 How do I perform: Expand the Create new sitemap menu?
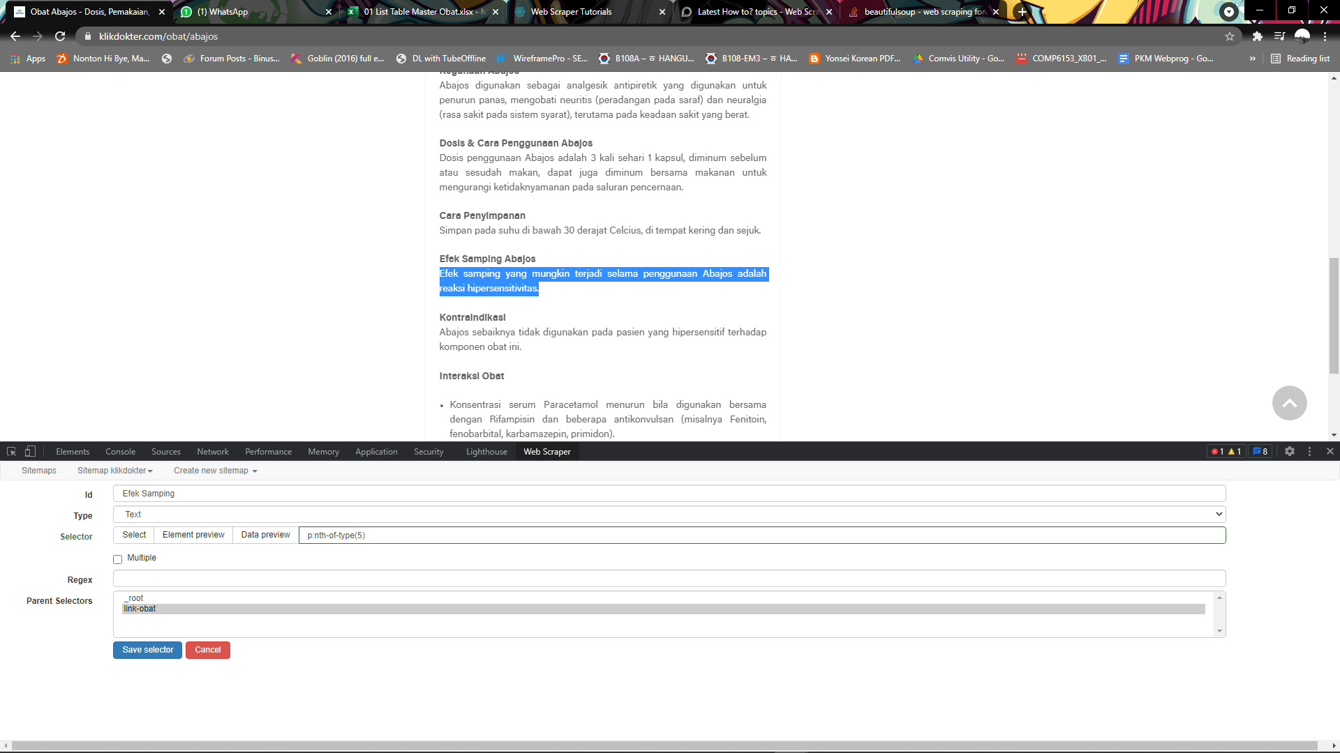click(215, 471)
